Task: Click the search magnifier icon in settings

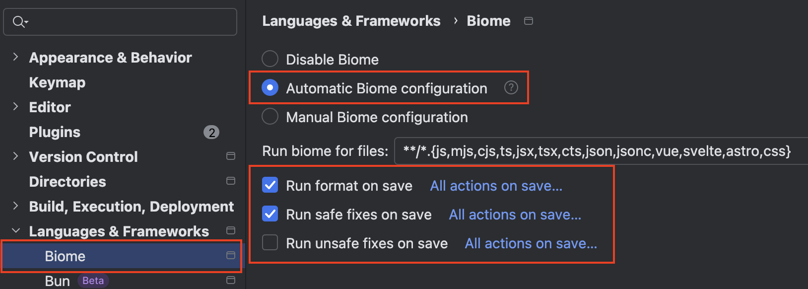Action: 20,22
